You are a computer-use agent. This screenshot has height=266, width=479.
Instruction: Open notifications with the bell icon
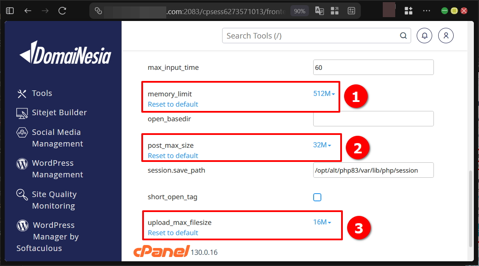coord(424,36)
